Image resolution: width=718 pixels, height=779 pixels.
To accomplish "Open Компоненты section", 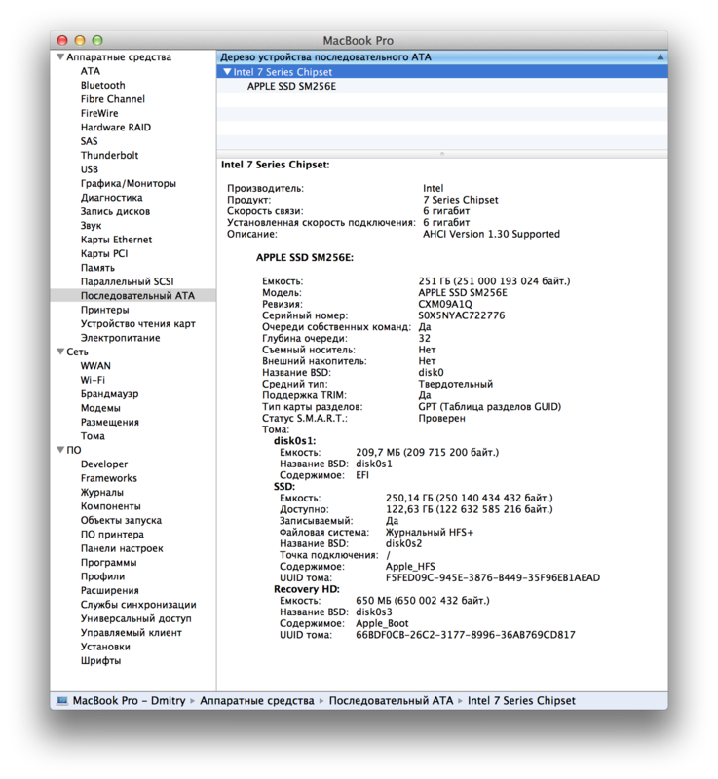I will pyautogui.click(x=111, y=505).
